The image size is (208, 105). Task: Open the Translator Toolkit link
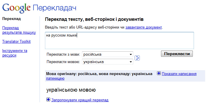pos(16,41)
